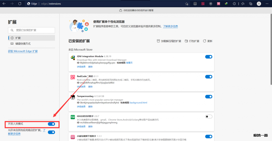Screen dimensions: 272x141
Task: Toggle 开发人员模式 switch
Action: [51, 124]
